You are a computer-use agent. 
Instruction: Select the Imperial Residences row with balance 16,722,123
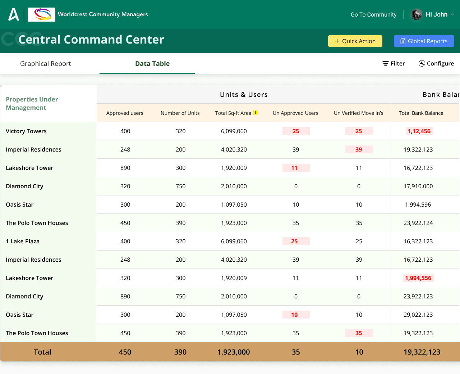click(230, 260)
